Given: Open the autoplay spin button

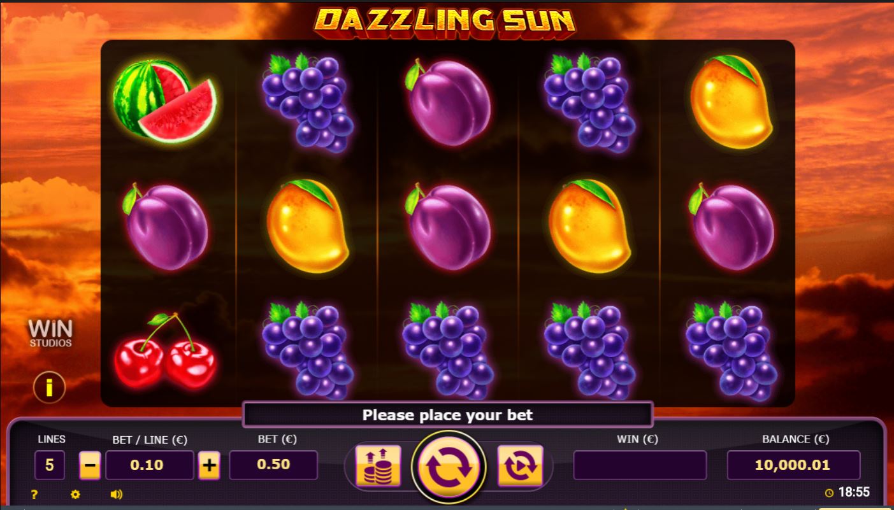Looking at the screenshot, I should click(520, 466).
